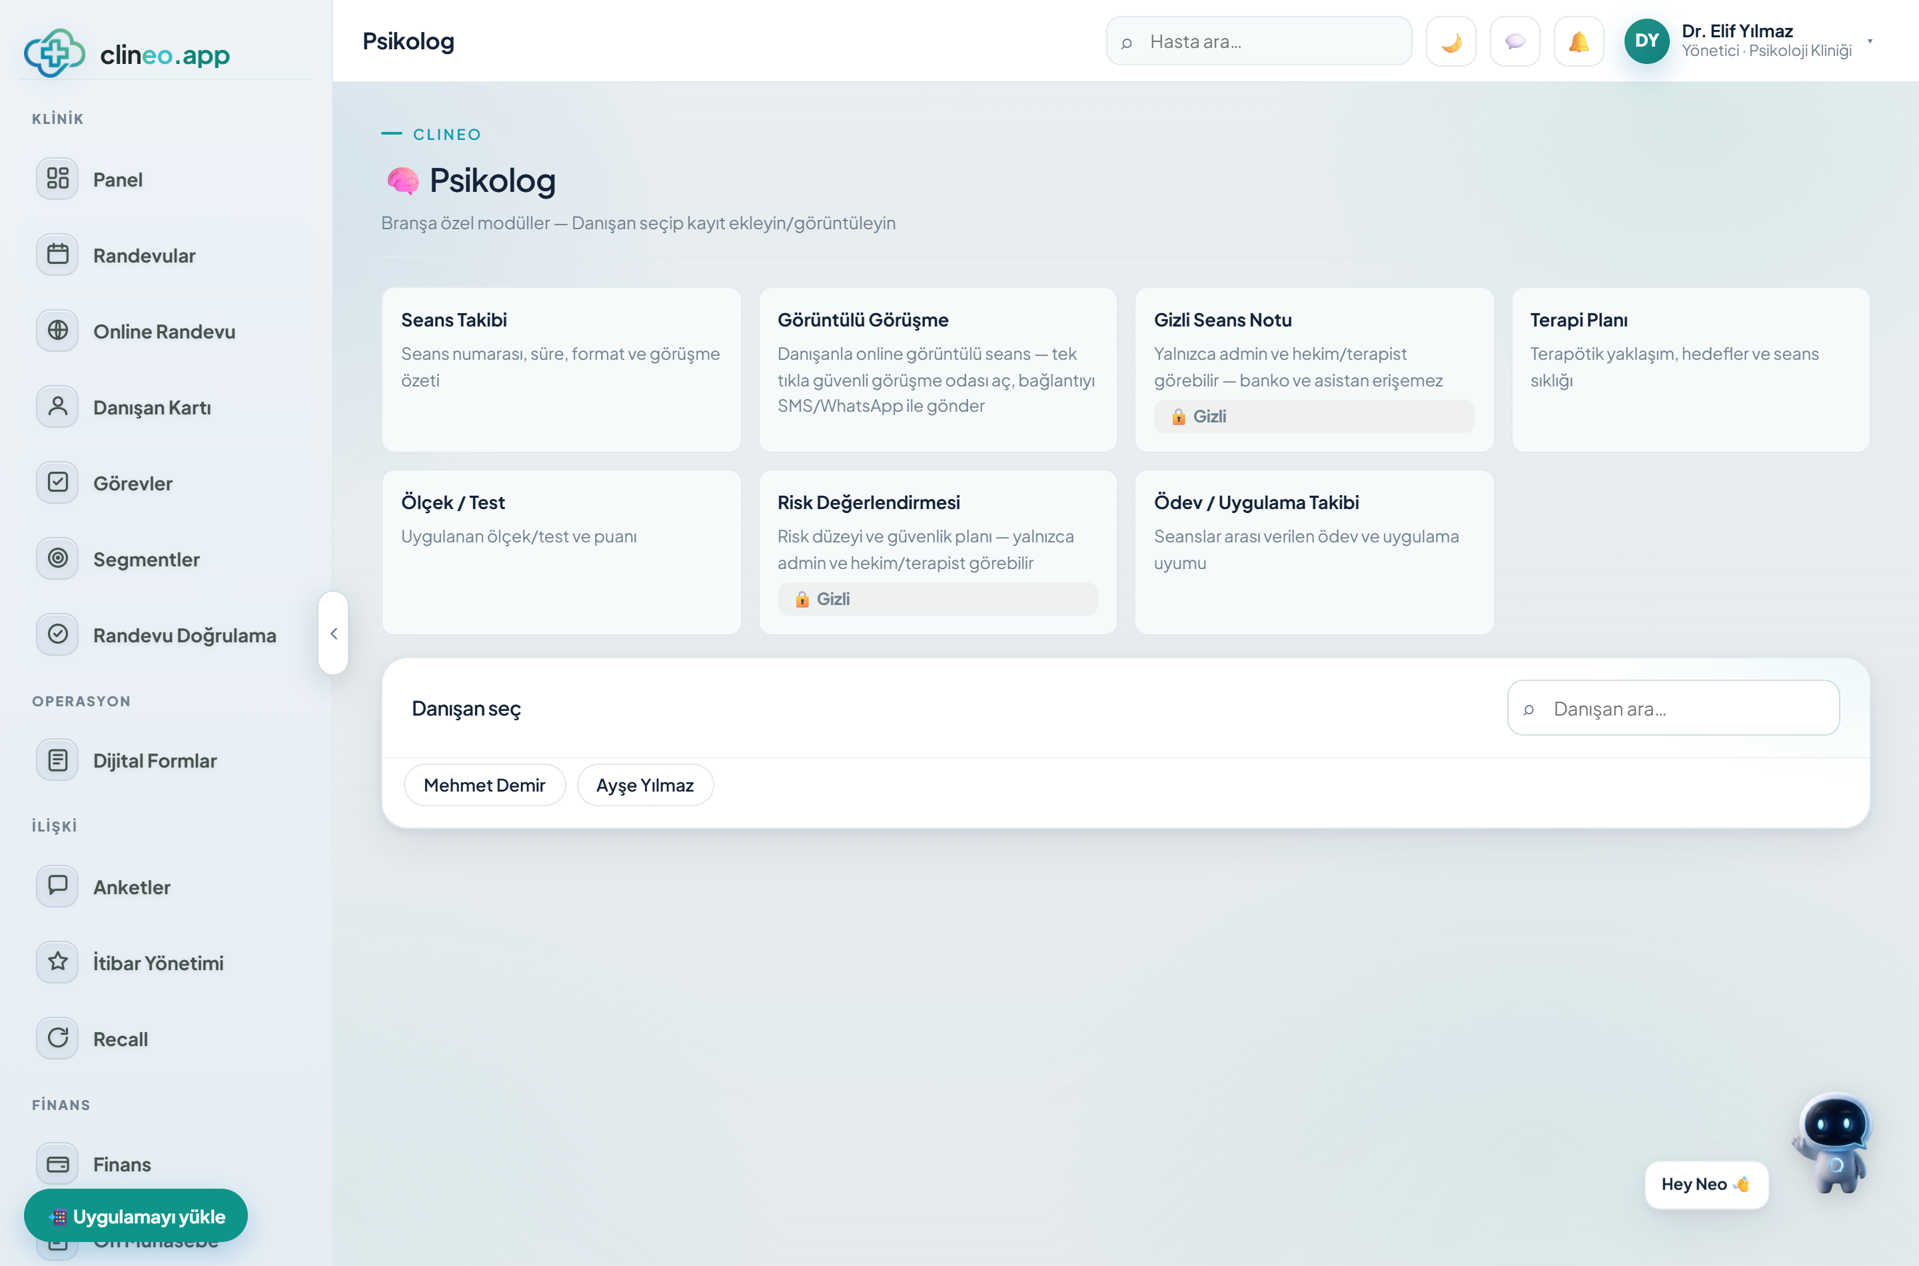Click the Panel dashboard icon in sidebar
This screenshot has width=1919, height=1266.
coord(57,179)
